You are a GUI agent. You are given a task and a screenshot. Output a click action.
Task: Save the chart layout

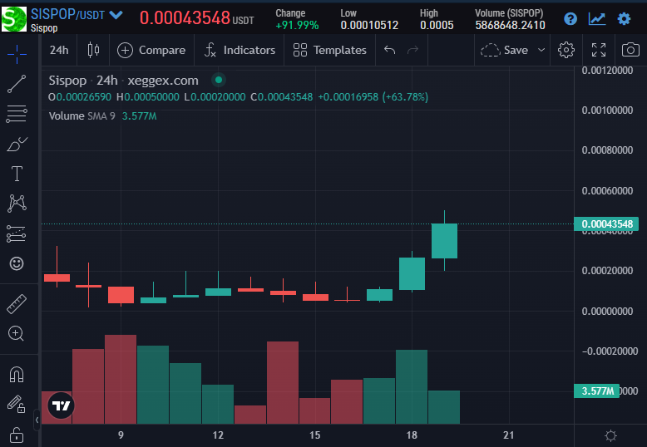[504, 51]
